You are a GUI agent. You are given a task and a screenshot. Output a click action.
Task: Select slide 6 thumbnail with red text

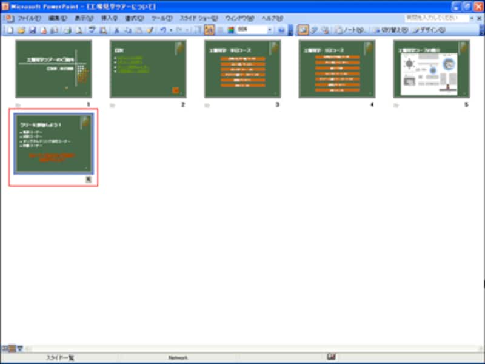[53, 143]
